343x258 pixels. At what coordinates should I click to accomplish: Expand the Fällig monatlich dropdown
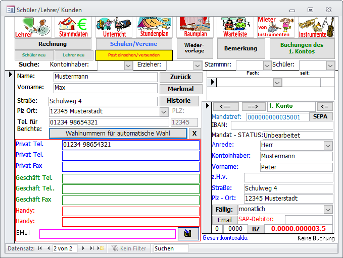coord(328,209)
